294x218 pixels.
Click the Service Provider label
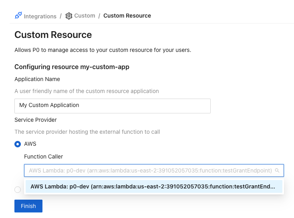tap(36, 120)
